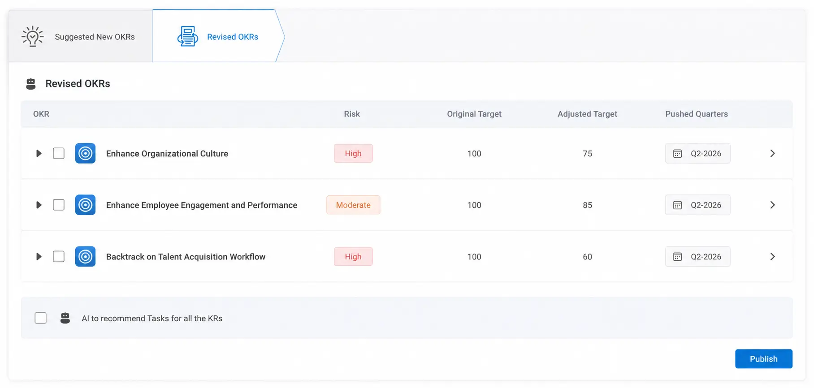Open right chevron for Employee Engagement row
Screen dimensions: 814x388
[772, 205]
